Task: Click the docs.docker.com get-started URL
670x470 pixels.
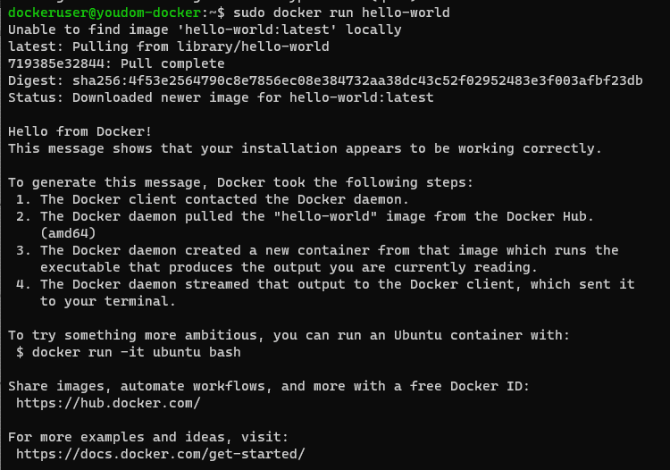Action: pyautogui.click(x=161, y=454)
